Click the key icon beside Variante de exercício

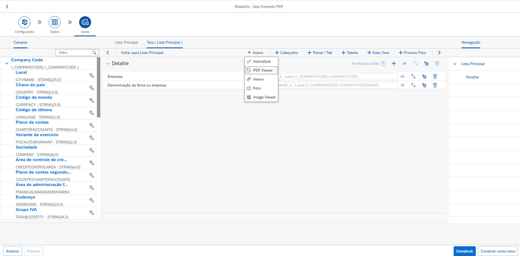coord(92,138)
